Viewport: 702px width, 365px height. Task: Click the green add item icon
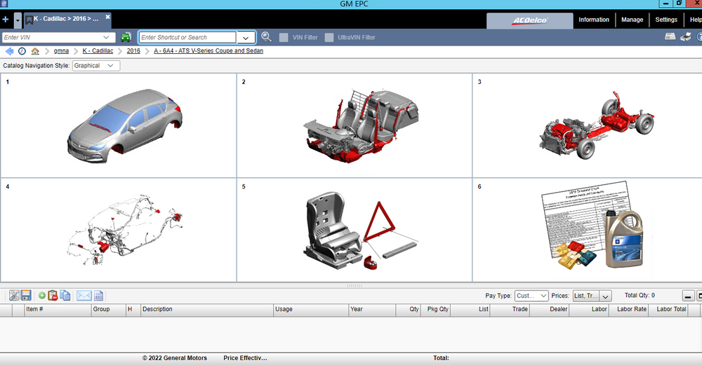pyautogui.click(x=42, y=296)
